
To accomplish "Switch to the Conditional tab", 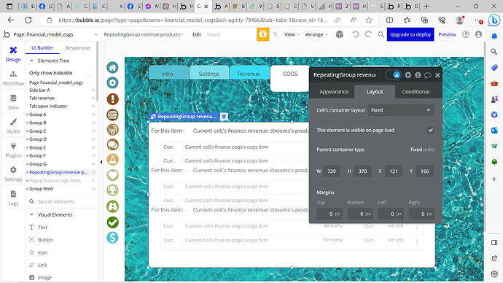I will 416,91.
